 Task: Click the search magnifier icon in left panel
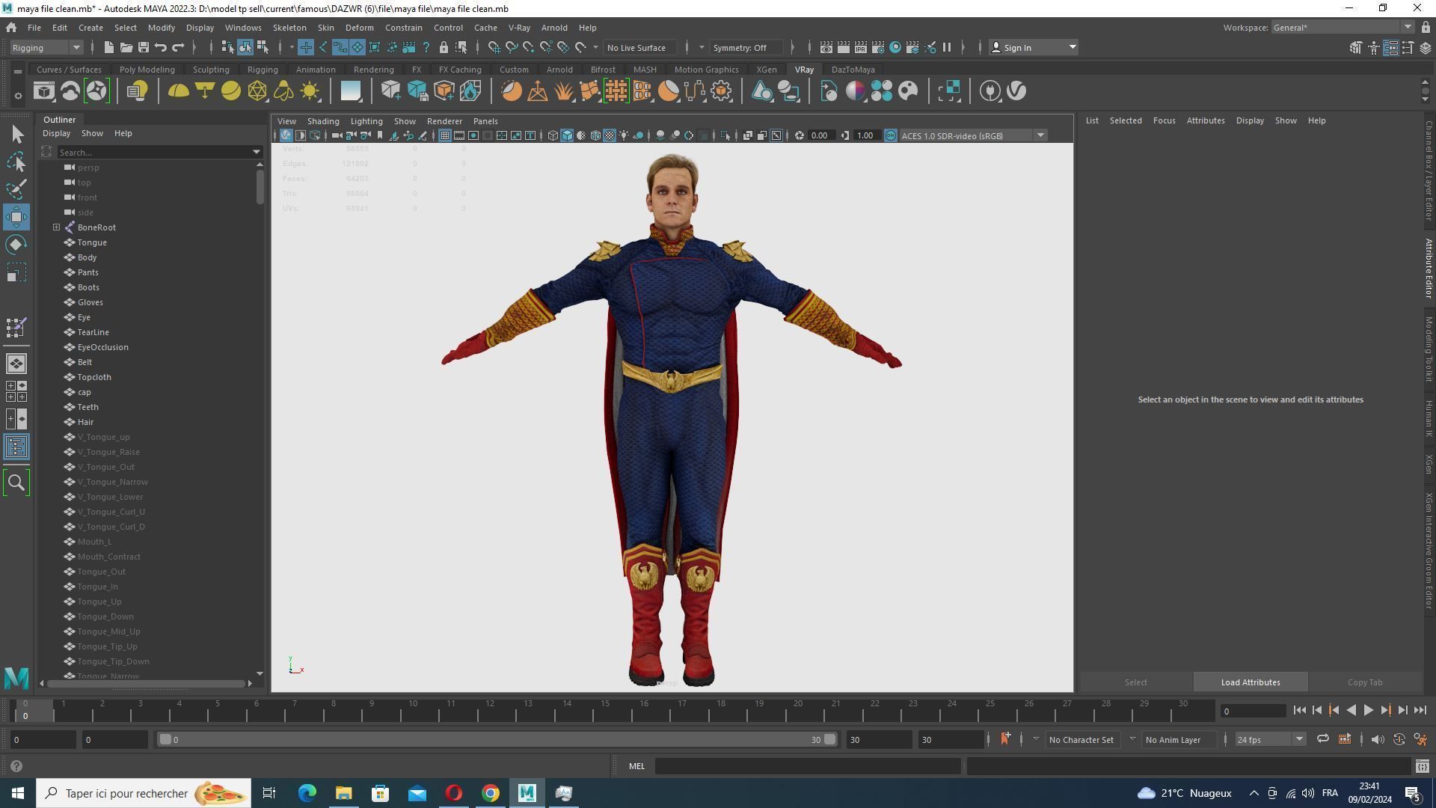(x=16, y=483)
